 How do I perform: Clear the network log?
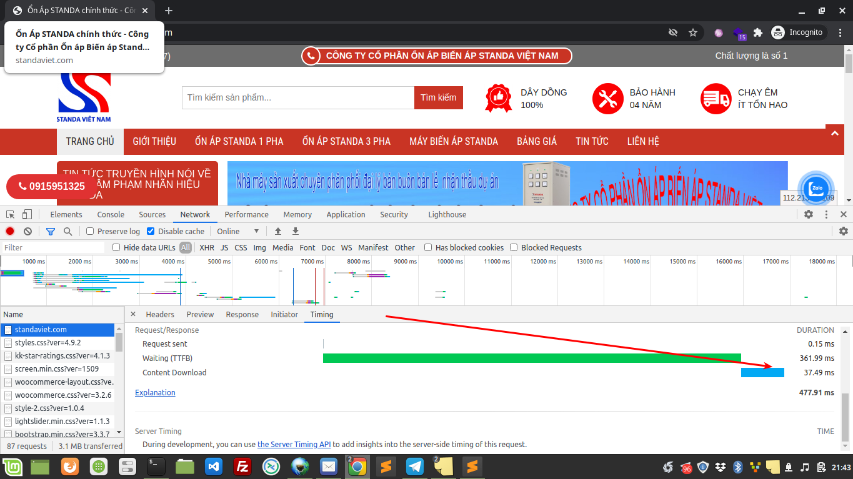coord(27,231)
